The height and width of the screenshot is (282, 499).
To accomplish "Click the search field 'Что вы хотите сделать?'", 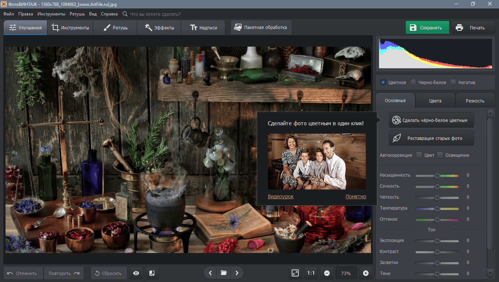I will 155,14.
